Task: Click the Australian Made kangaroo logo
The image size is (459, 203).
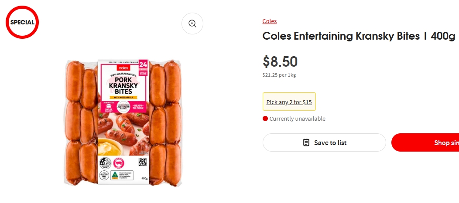Action: 115,175
